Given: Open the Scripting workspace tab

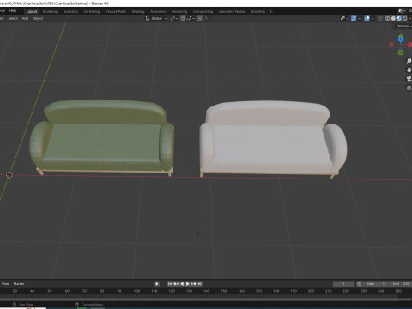Looking at the screenshot, I should click(257, 11).
